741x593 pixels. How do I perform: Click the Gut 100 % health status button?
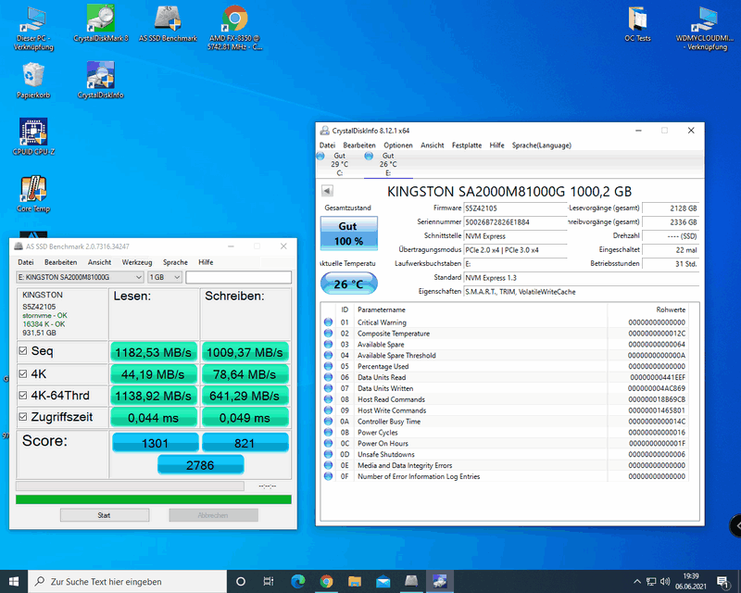[x=347, y=233]
